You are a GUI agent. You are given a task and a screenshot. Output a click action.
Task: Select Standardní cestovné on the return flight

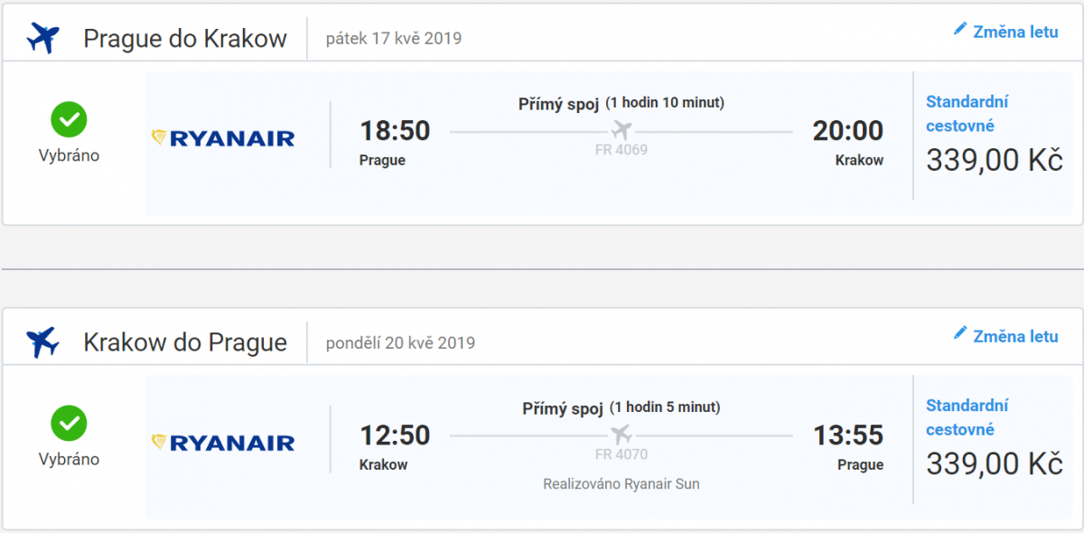tap(967, 417)
